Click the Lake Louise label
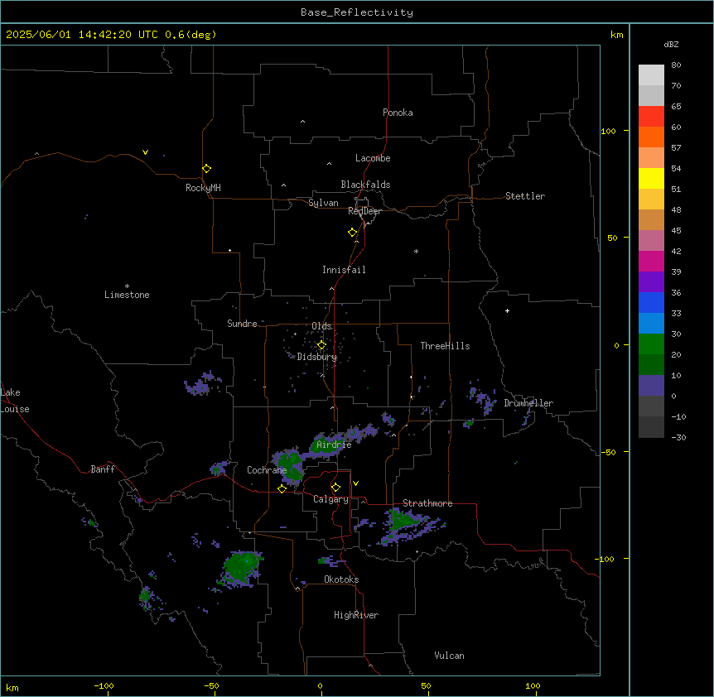Viewport: 714px width, 697px height. click(15, 401)
